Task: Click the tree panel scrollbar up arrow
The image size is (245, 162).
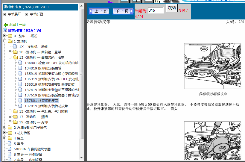Action: [81, 6]
